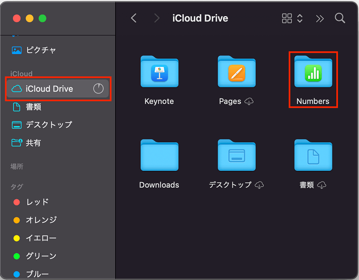Open the デスクトップ folder in iCloud Drive

237,155
